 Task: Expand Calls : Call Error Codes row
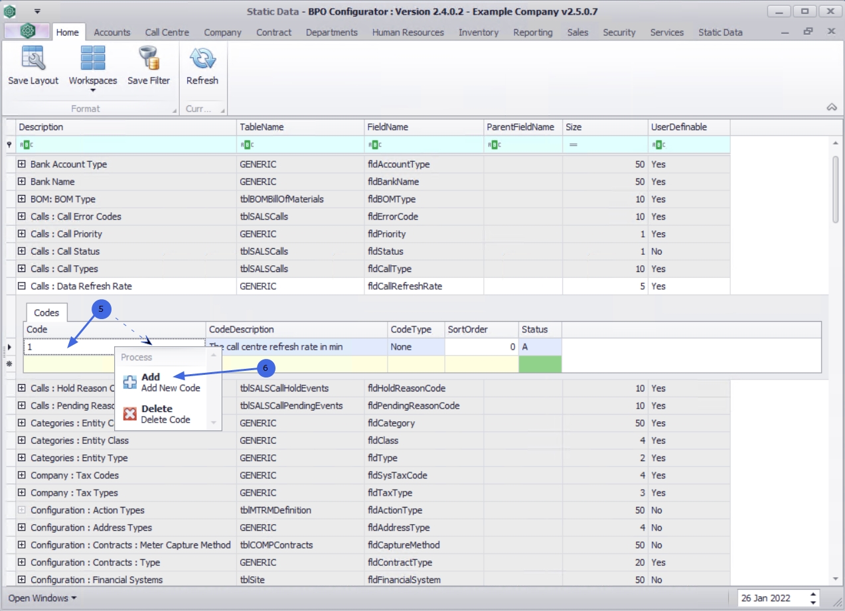click(x=22, y=216)
